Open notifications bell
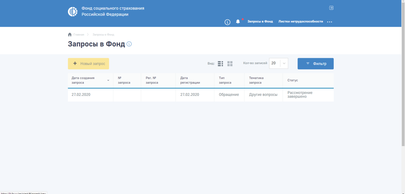The width and height of the screenshot is (405, 194). pyautogui.click(x=238, y=22)
